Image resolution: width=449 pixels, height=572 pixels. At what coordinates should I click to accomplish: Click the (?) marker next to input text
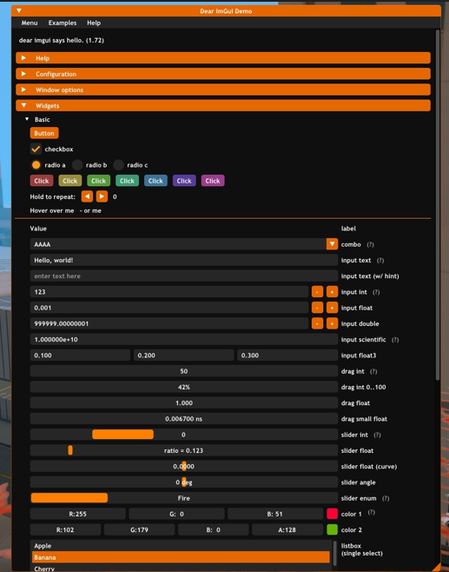pos(380,260)
